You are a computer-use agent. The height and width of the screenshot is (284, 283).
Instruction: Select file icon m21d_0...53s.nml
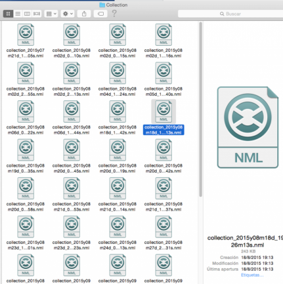[72, 188]
